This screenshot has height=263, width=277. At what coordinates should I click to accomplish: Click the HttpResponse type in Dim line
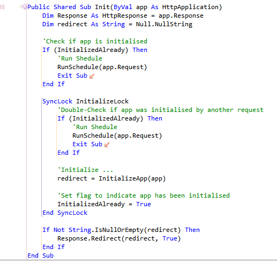(125, 16)
